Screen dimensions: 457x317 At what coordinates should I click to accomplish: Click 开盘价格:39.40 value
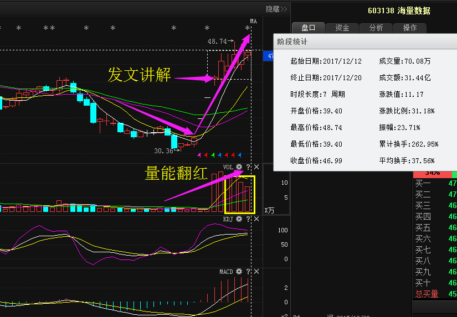pyautogui.click(x=316, y=111)
